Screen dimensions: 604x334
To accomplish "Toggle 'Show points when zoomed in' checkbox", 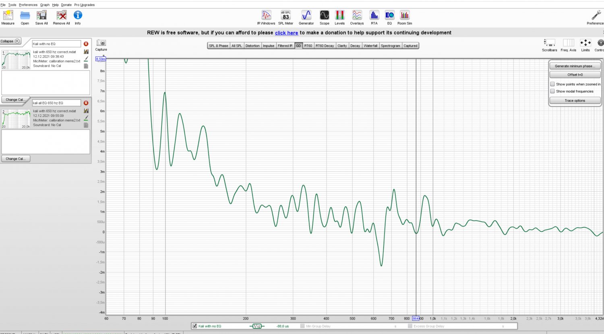I will pos(552,84).
